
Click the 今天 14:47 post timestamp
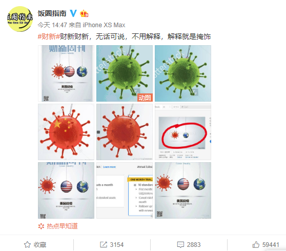(52, 25)
